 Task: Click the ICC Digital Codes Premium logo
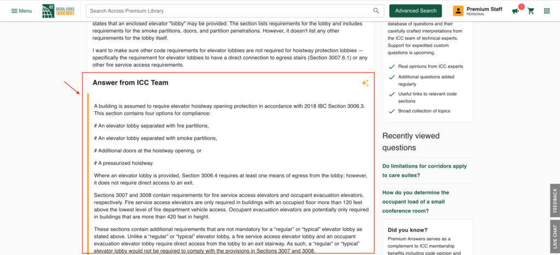pos(59,11)
